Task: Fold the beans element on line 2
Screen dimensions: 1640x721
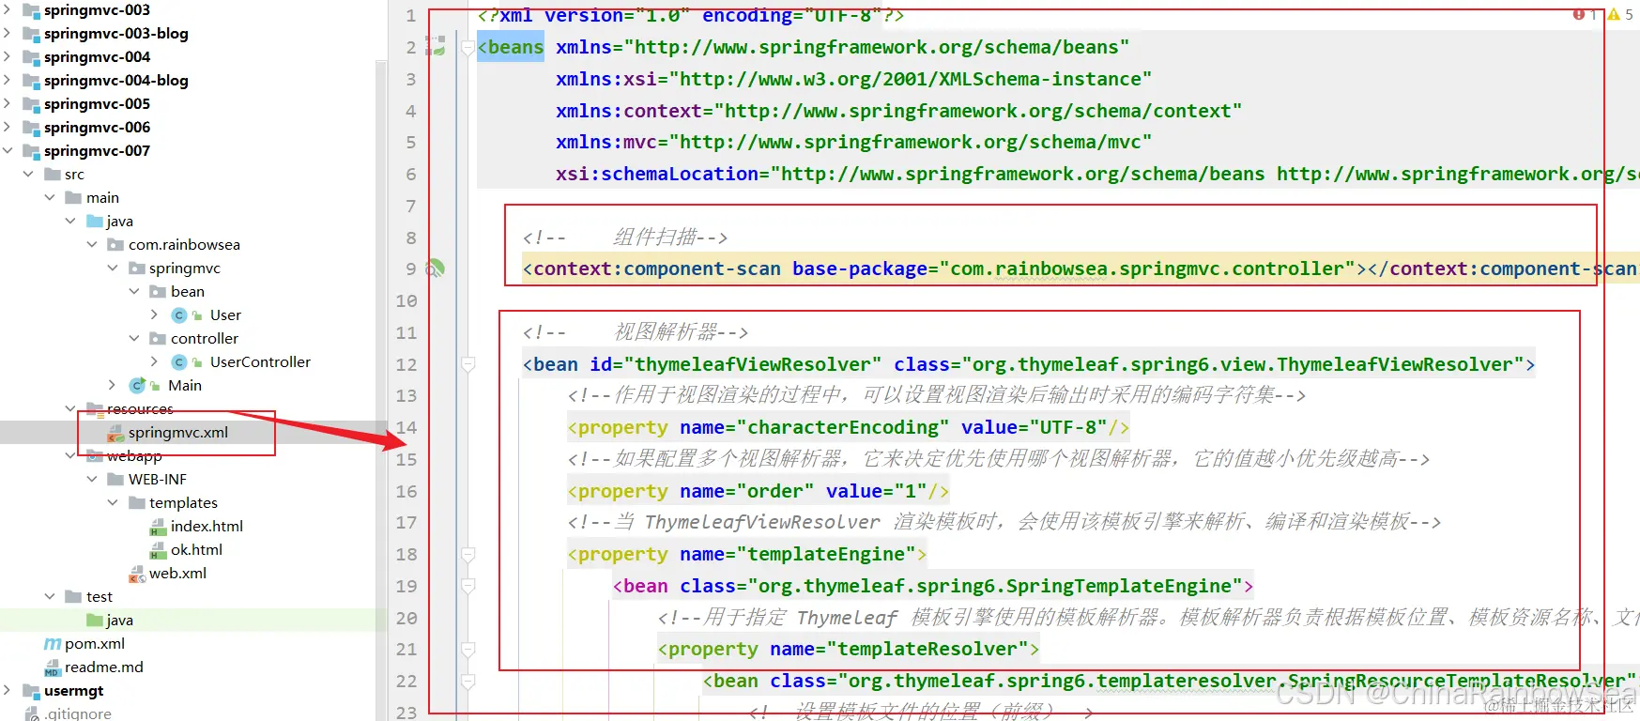Action: (x=467, y=47)
